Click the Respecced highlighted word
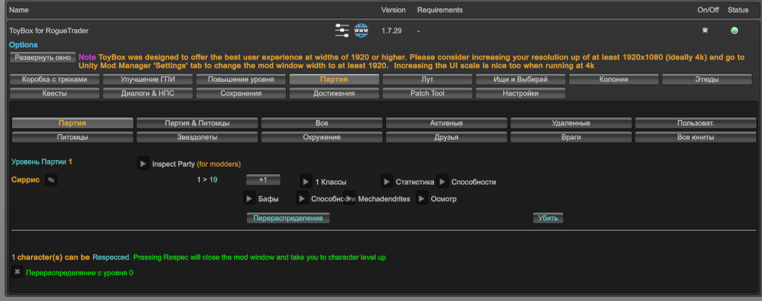 (x=111, y=257)
